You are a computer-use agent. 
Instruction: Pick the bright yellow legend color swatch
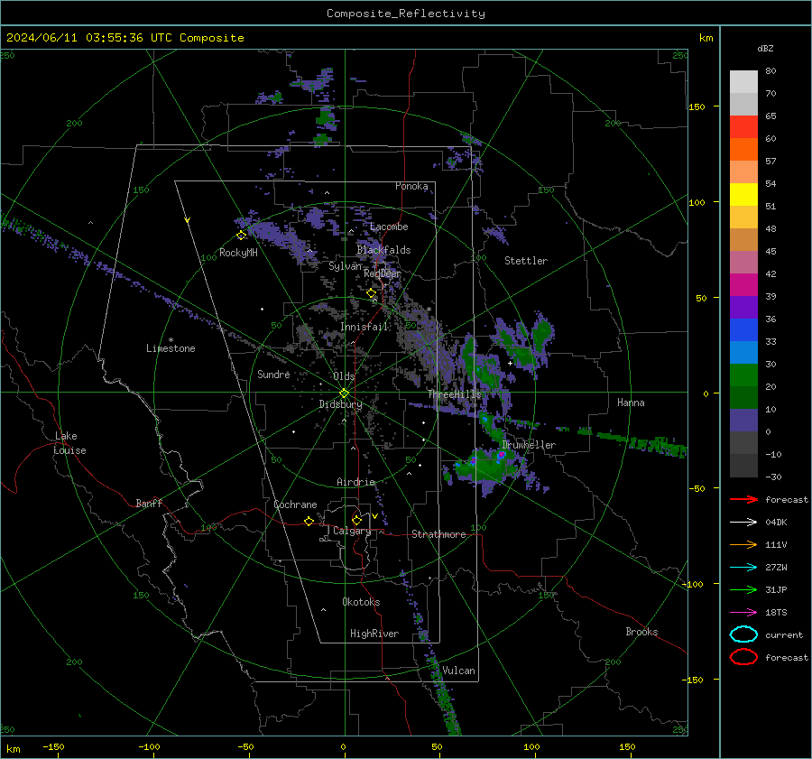(x=743, y=194)
